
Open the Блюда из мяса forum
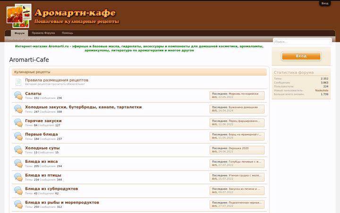[x=42, y=161]
